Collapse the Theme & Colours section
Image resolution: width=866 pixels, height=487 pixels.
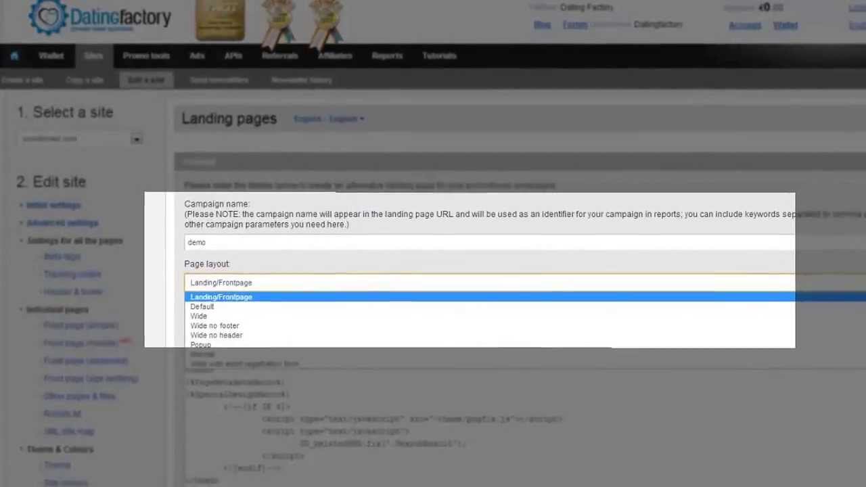click(x=60, y=449)
